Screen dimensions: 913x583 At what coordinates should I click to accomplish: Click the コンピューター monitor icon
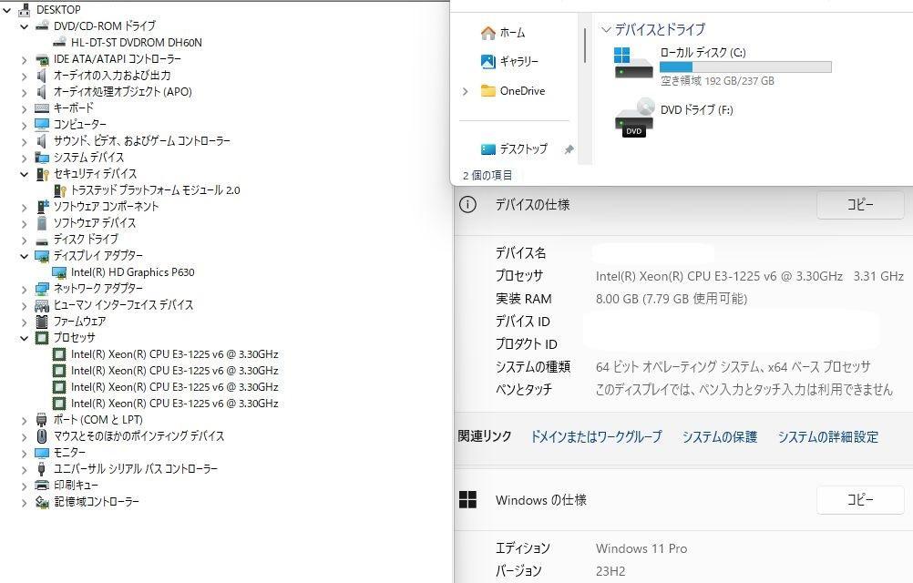42,124
